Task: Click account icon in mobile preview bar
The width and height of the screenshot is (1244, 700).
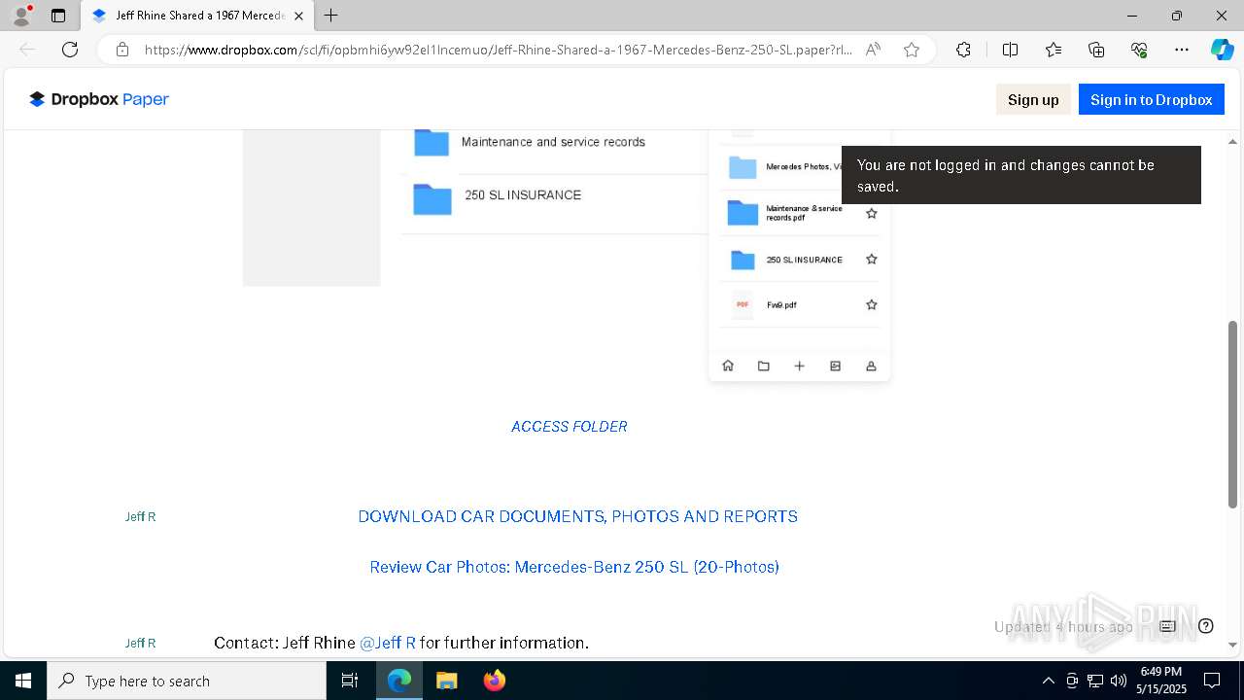Action: (x=871, y=366)
